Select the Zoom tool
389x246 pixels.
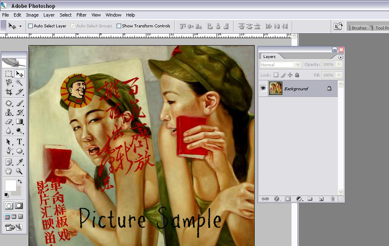(19, 171)
